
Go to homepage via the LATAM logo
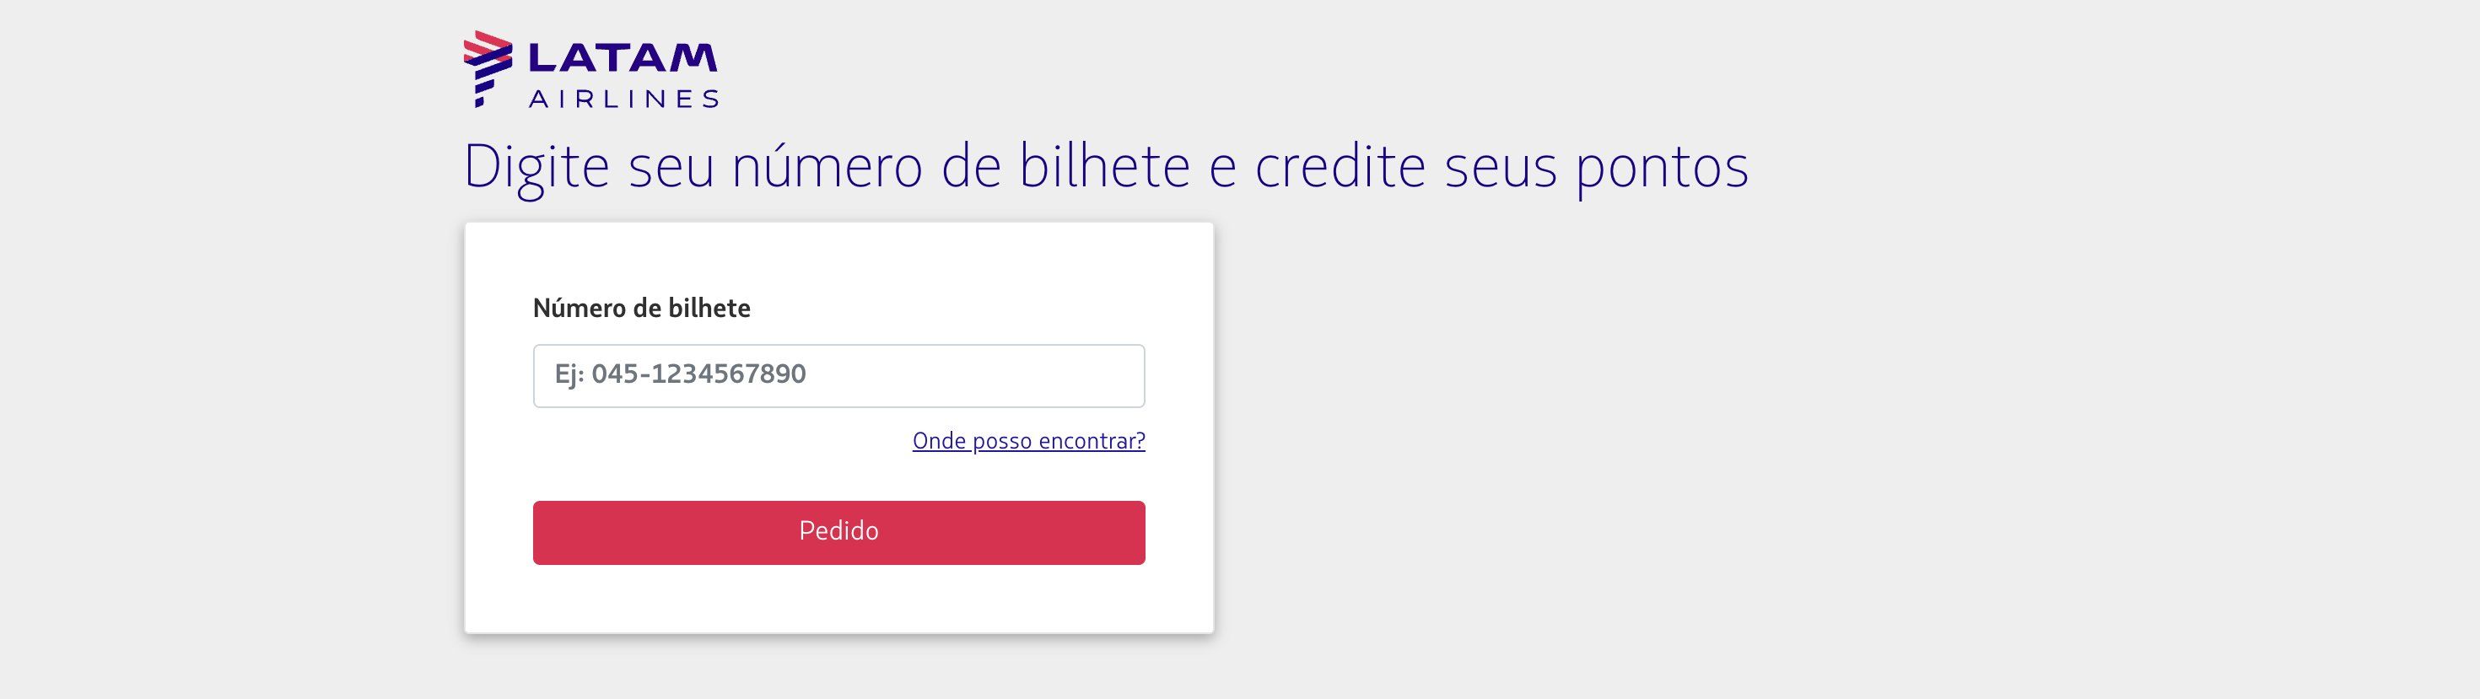click(x=590, y=68)
